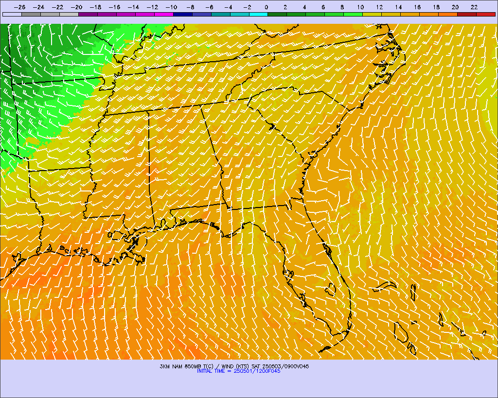Screen dimensions: 498x398
Task: Select the -10 legend label
Action: pos(171,7)
